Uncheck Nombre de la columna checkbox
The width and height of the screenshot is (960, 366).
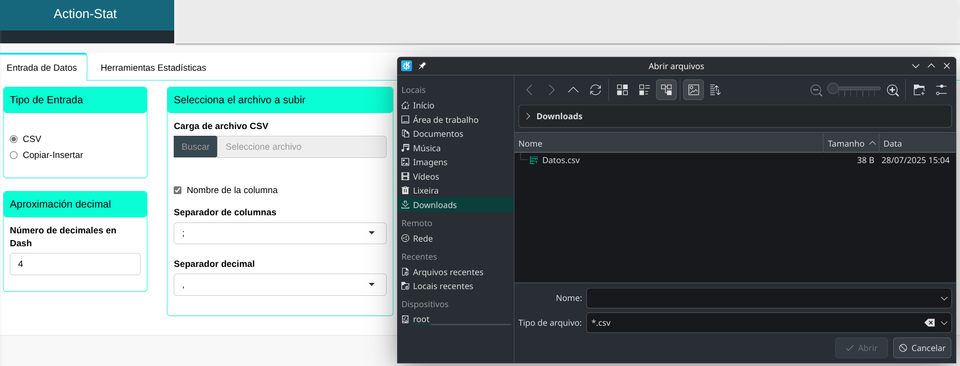[178, 190]
